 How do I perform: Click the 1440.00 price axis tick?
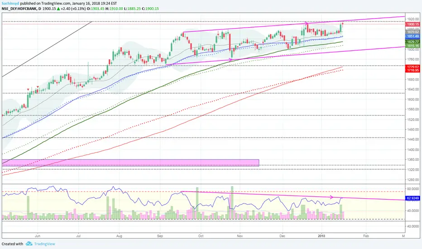click(413, 139)
